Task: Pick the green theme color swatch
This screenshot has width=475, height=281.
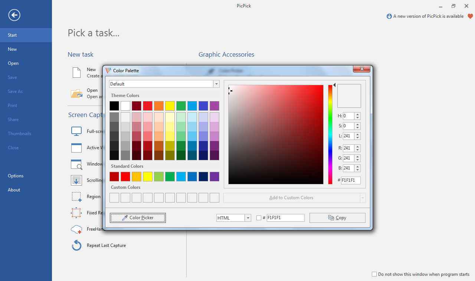Action: pyautogui.click(x=181, y=106)
